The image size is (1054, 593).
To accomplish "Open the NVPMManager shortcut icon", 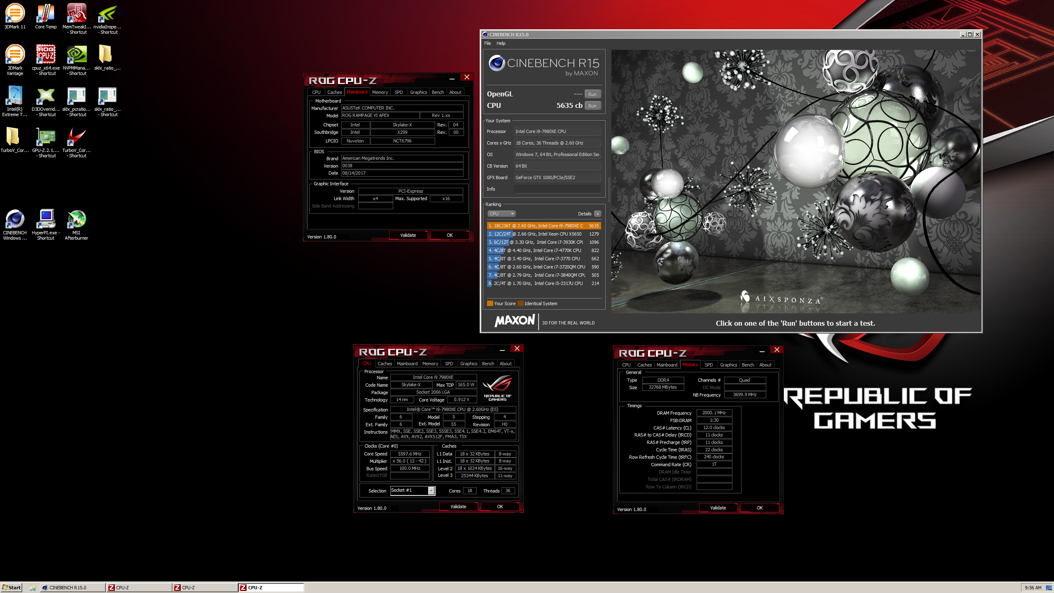I will 77,60.
